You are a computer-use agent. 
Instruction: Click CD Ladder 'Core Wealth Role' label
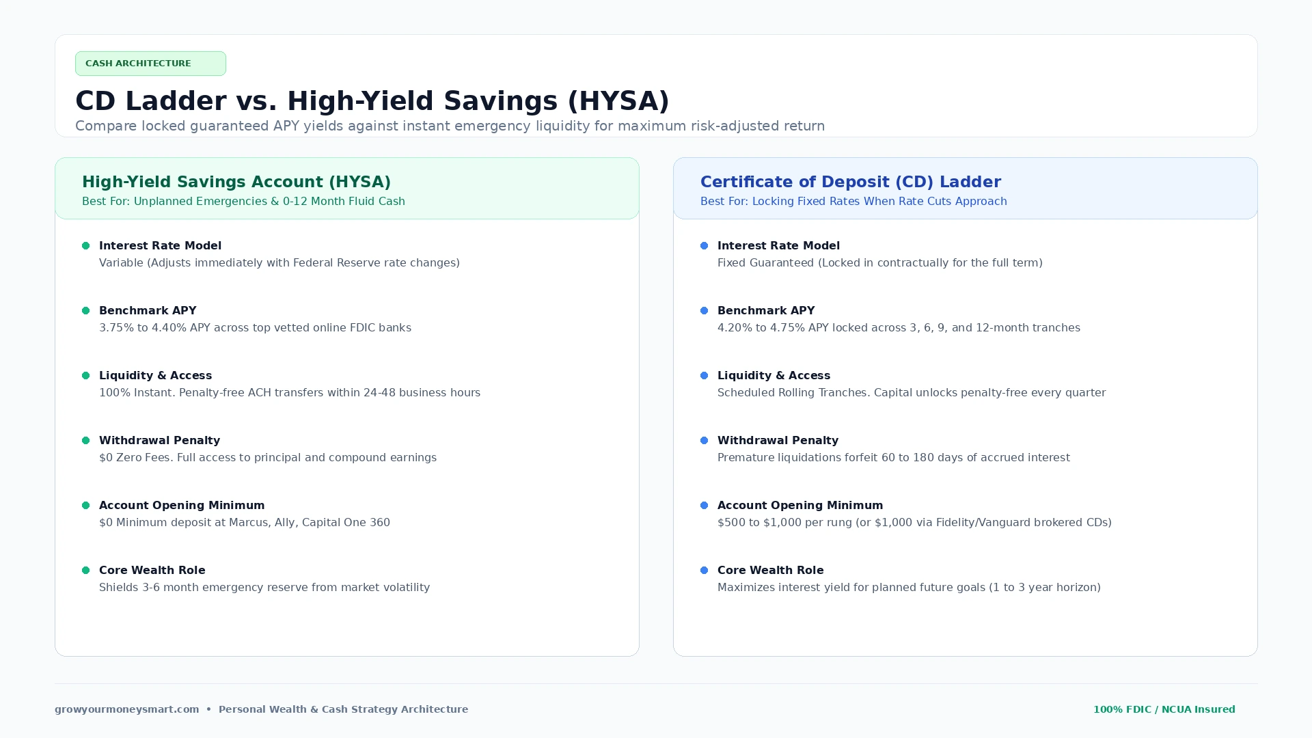point(770,571)
